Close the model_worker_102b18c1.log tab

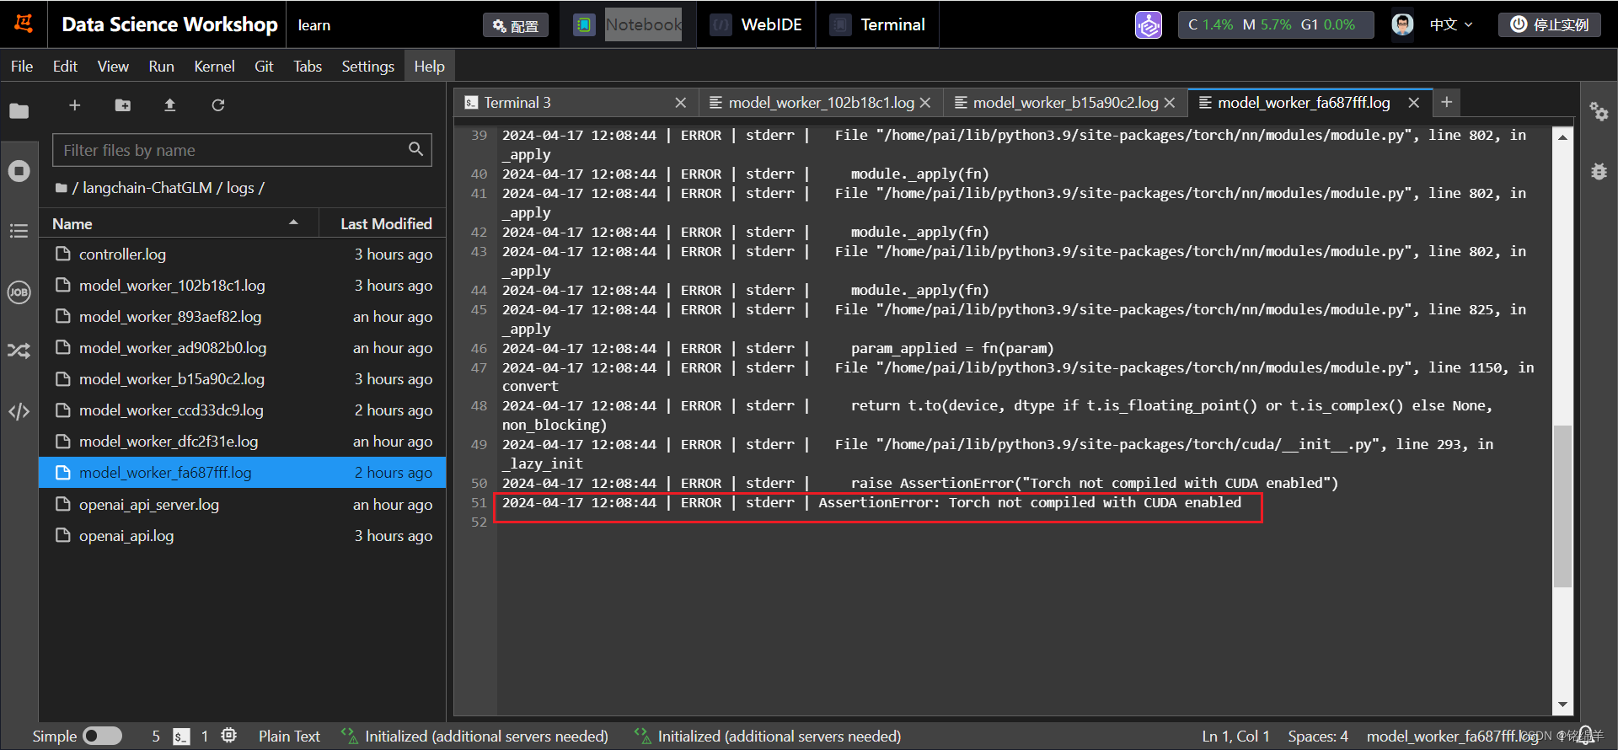click(x=925, y=103)
